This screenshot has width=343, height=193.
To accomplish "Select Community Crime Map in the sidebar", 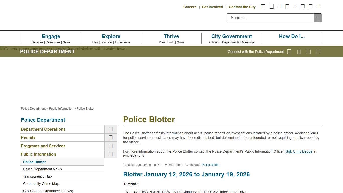I will pos(41,184).
